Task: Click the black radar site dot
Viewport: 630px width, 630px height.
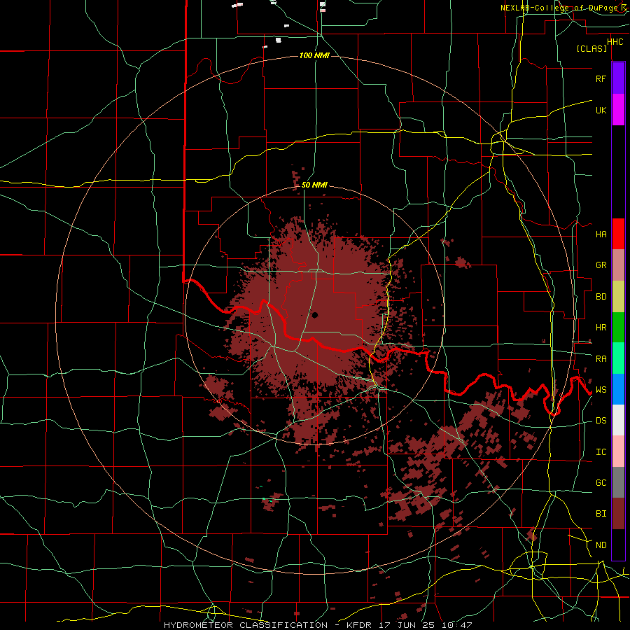Action: tap(314, 315)
